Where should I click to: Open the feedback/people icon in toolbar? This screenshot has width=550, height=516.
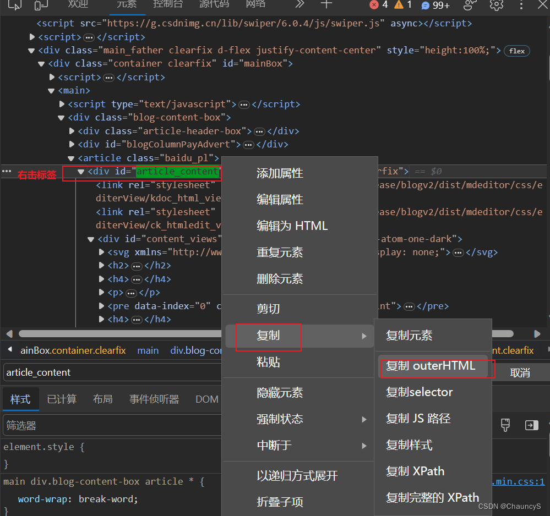coord(470,4)
